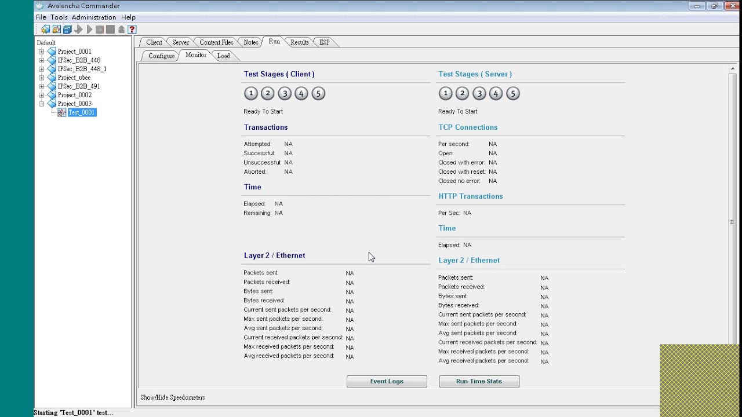This screenshot has height=417, width=742.
Task: Go to the Notes tab
Action: click(251, 42)
